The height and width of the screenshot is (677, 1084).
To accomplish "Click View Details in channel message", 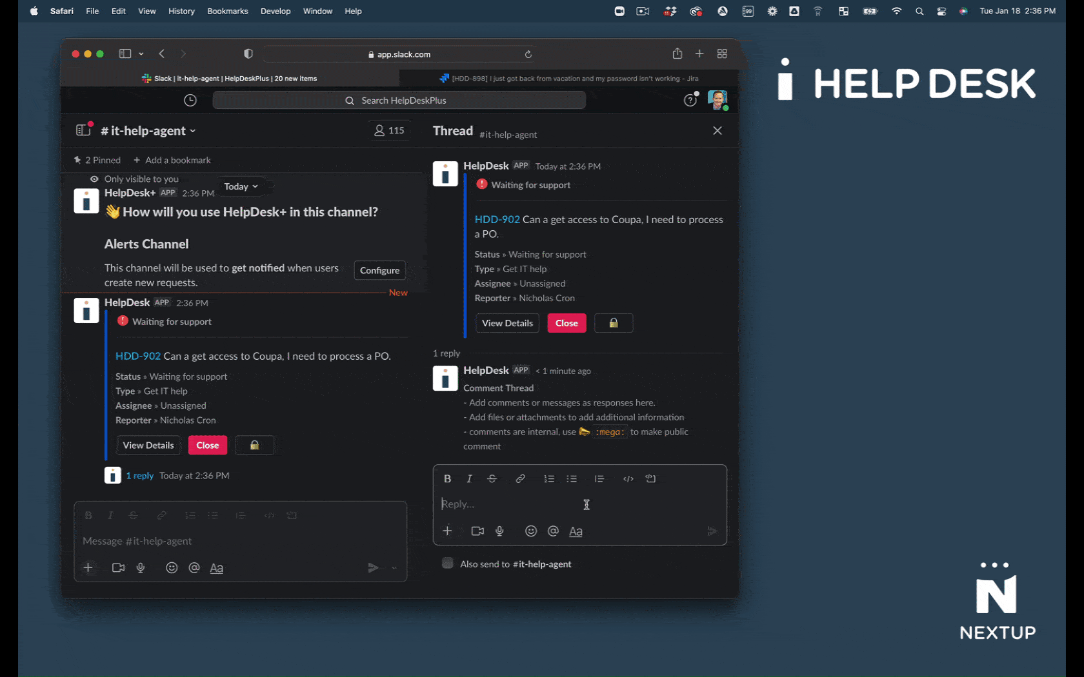I will 148,445.
